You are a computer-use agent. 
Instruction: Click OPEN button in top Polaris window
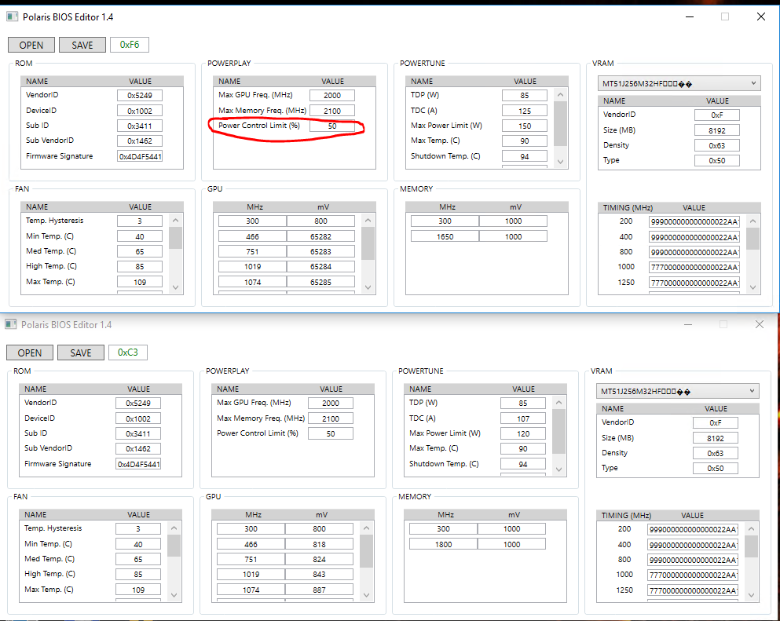tap(31, 45)
